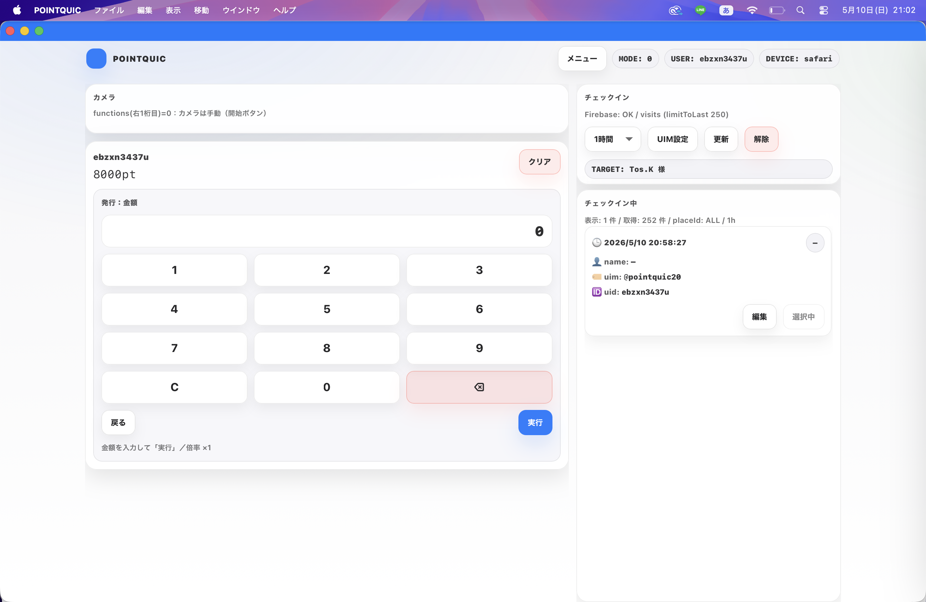Click the クリア button
Image resolution: width=926 pixels, height=602 pixels.
[x=540, y=162]
